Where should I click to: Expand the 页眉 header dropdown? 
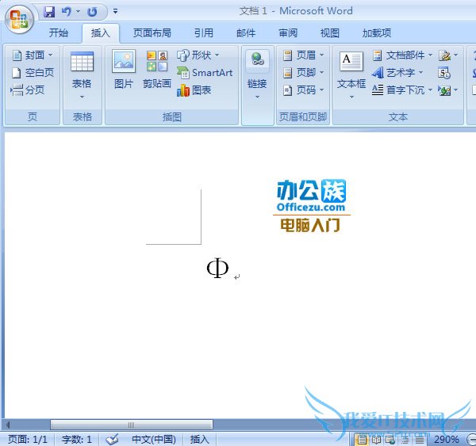point(303,55)
